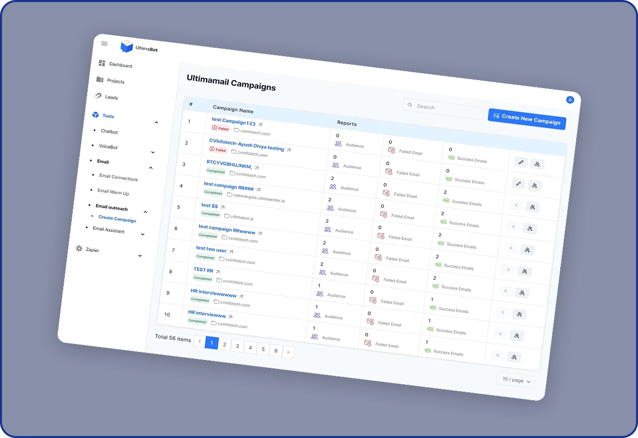
Task: Click Create New Campaign button
Action: (527, 119)
